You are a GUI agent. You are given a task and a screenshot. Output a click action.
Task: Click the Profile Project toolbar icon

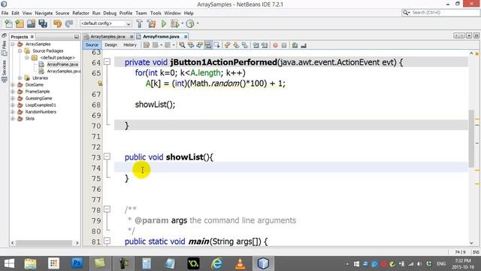[x=190, y=23]
